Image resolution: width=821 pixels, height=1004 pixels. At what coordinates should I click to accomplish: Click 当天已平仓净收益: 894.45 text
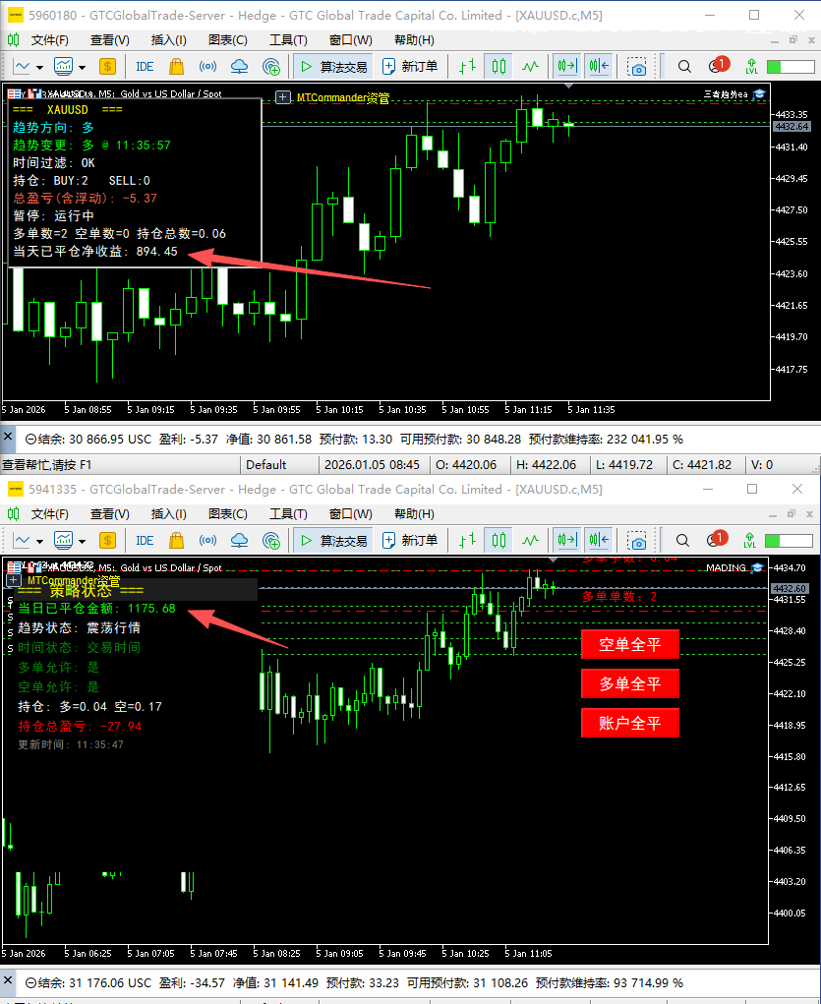95,251
